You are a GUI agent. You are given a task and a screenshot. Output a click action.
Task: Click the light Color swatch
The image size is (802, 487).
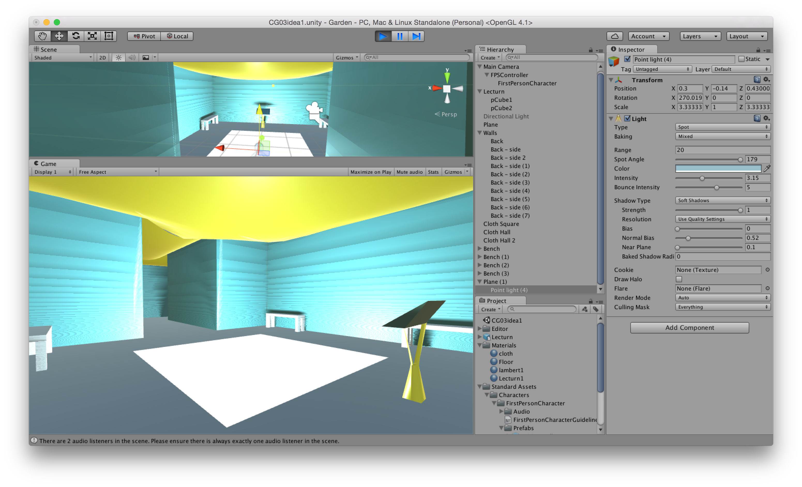[x=718, y=169]
